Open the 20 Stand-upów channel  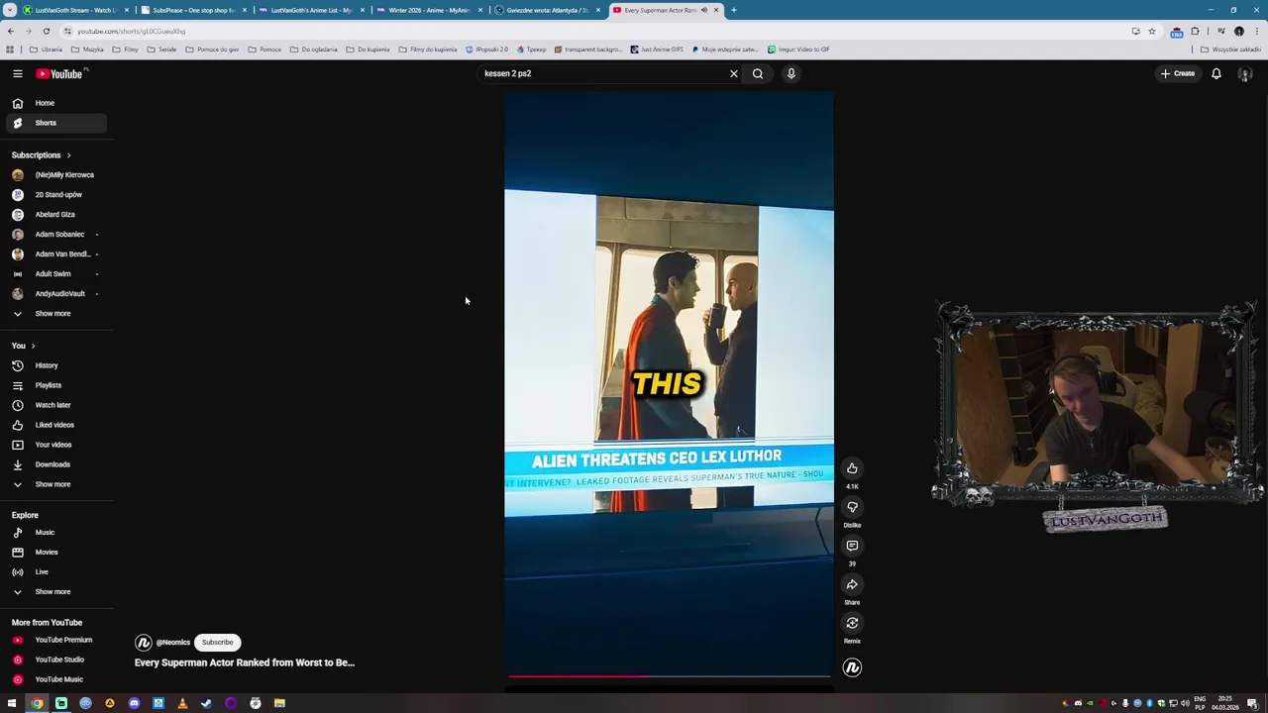[54, 194]
